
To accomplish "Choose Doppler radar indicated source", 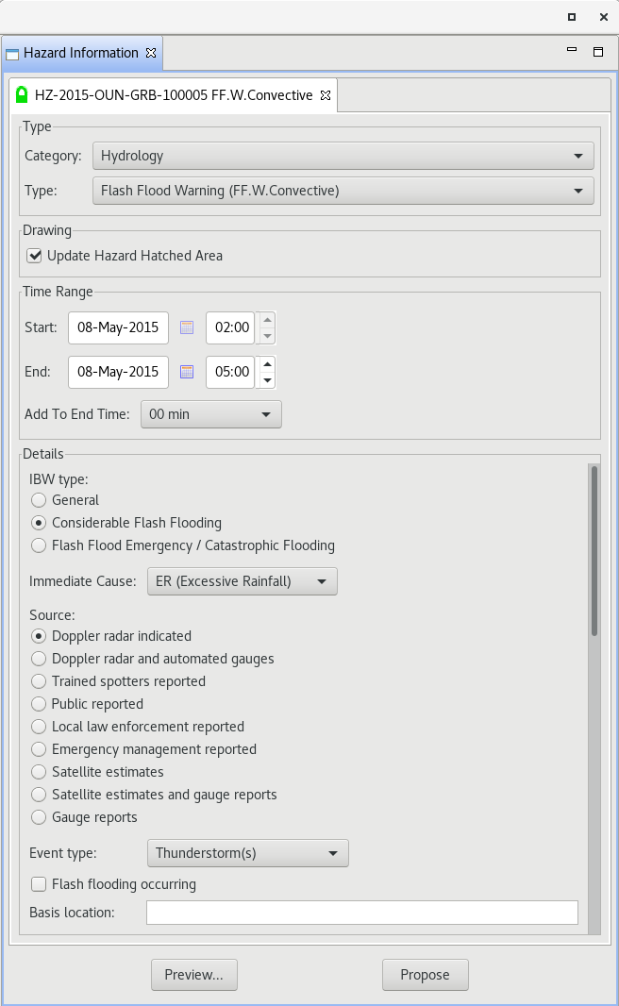I will (x=39, y=636).
